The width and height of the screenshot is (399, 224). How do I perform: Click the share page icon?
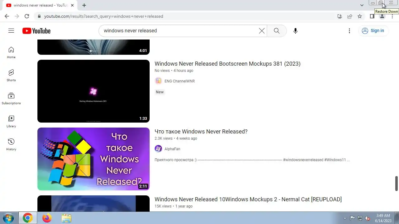pyautogui.click(x=350, y=16)
